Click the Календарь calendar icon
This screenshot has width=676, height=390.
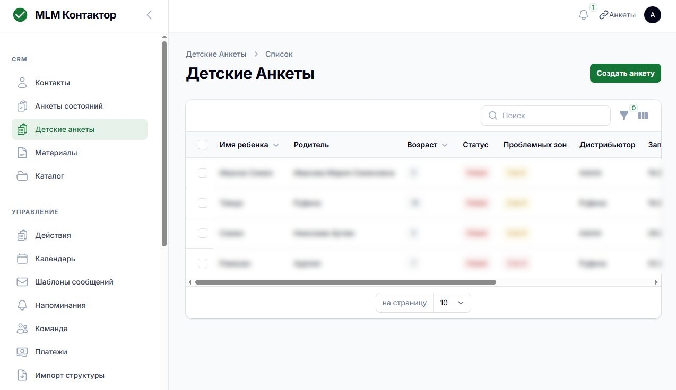(22, 259)
